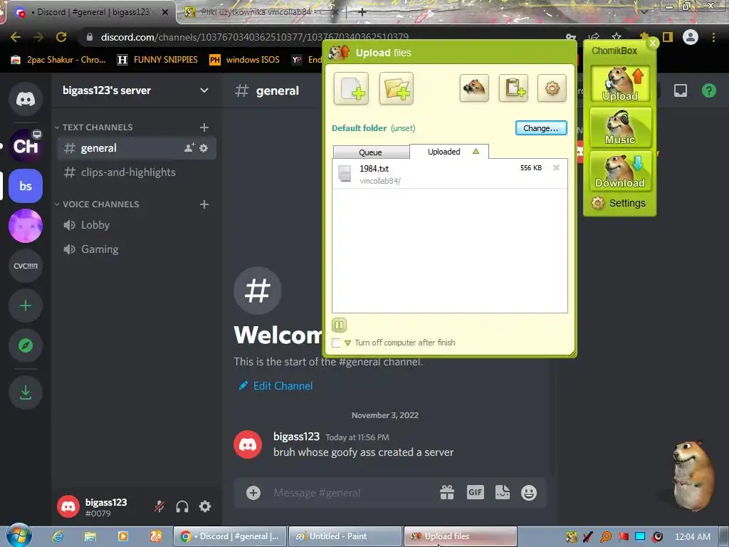Open the FUNNY SNIPPIES bookmark
The width and height of the screenshot is (729, 547).
157,60
